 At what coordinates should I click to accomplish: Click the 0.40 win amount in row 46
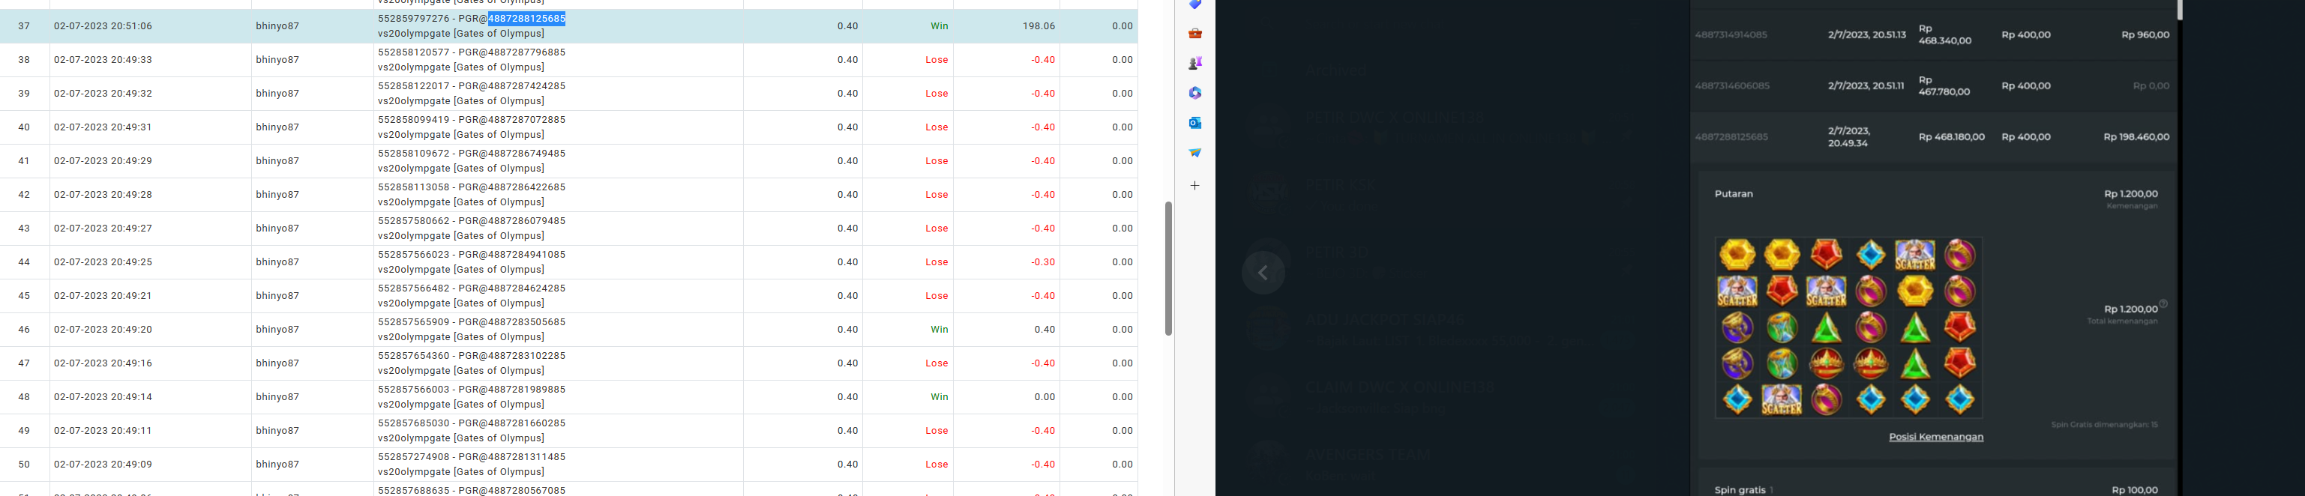tap(1045, 330)
